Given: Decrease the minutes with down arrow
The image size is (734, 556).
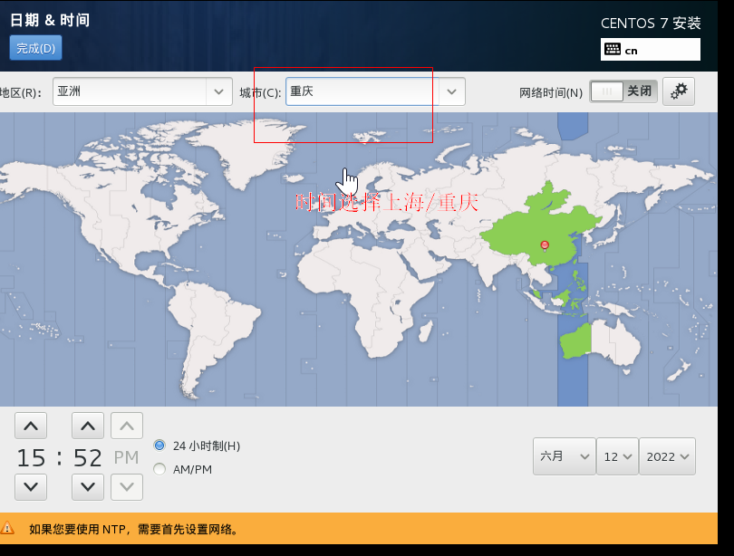Looking at the screenshot, I should [x=88, y=487].
